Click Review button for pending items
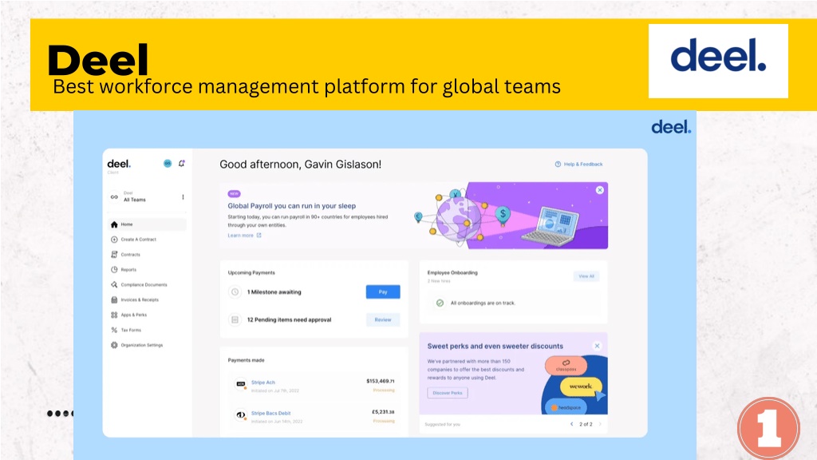 (383, 319)
